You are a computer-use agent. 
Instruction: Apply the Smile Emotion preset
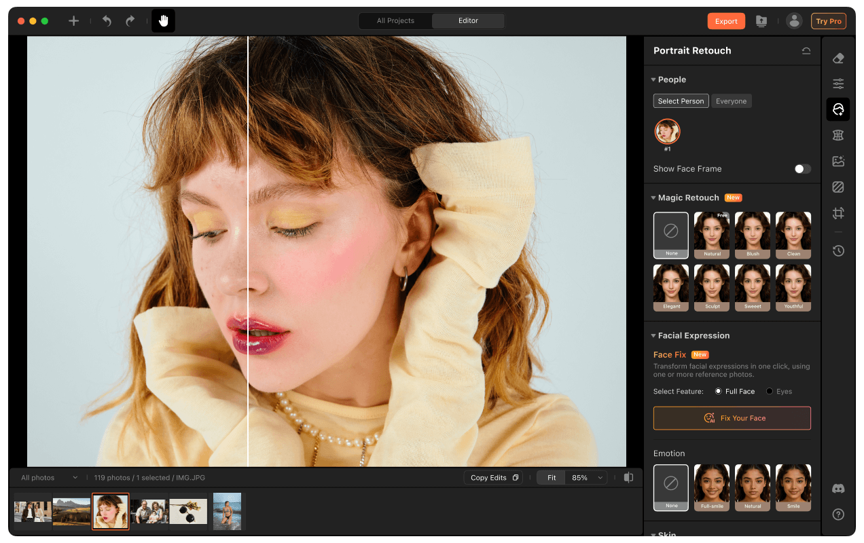click(793, 487)
